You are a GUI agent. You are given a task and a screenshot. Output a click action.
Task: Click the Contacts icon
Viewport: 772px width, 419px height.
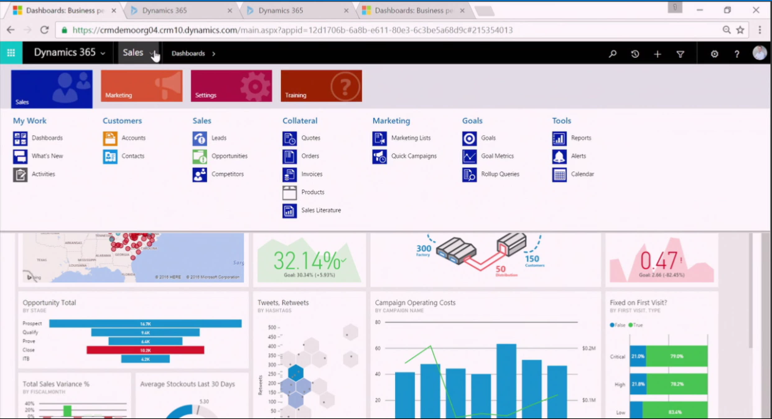(x=110, y=156)
